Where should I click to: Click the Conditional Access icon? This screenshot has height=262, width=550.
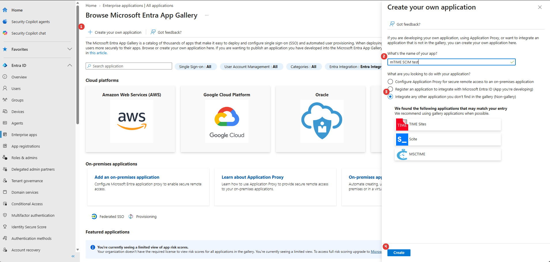[x=5, y=204]
